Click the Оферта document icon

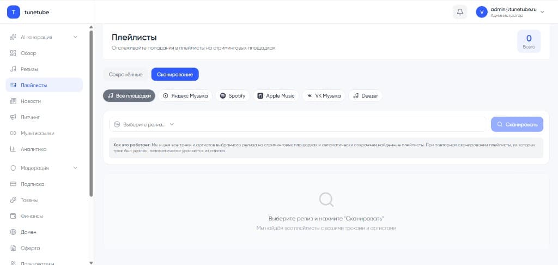tap(13, 248)
